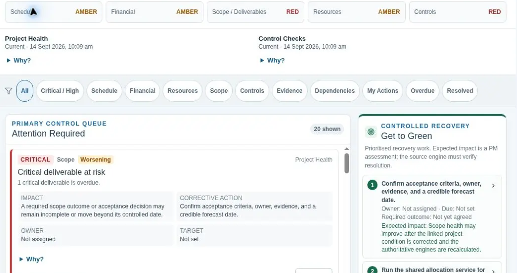Click the Worsening trend badge
Screen dimensions: 517x273
[x=95, y=160]
